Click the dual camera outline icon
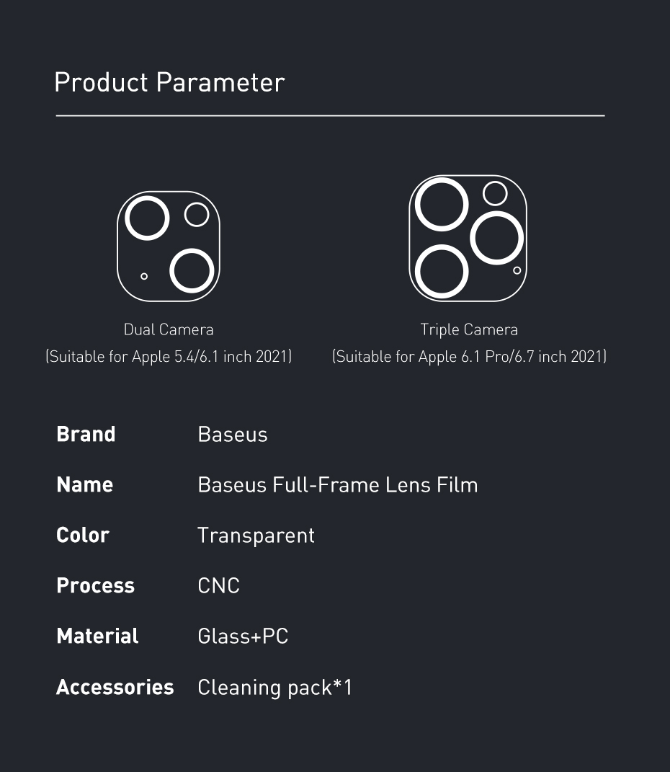 click(x=169, y=247)
